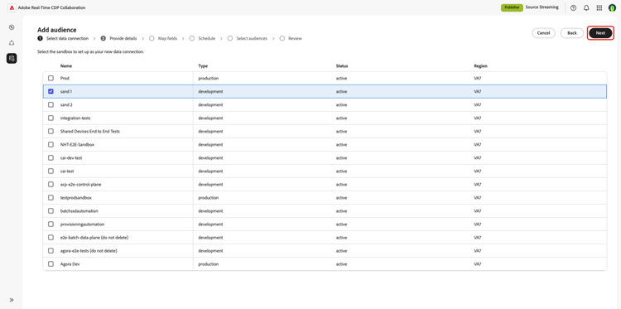The height and width of the screenshot is (309, 621).
Task: Click development type in sand 1 row
Action: [x=210, y=91]
